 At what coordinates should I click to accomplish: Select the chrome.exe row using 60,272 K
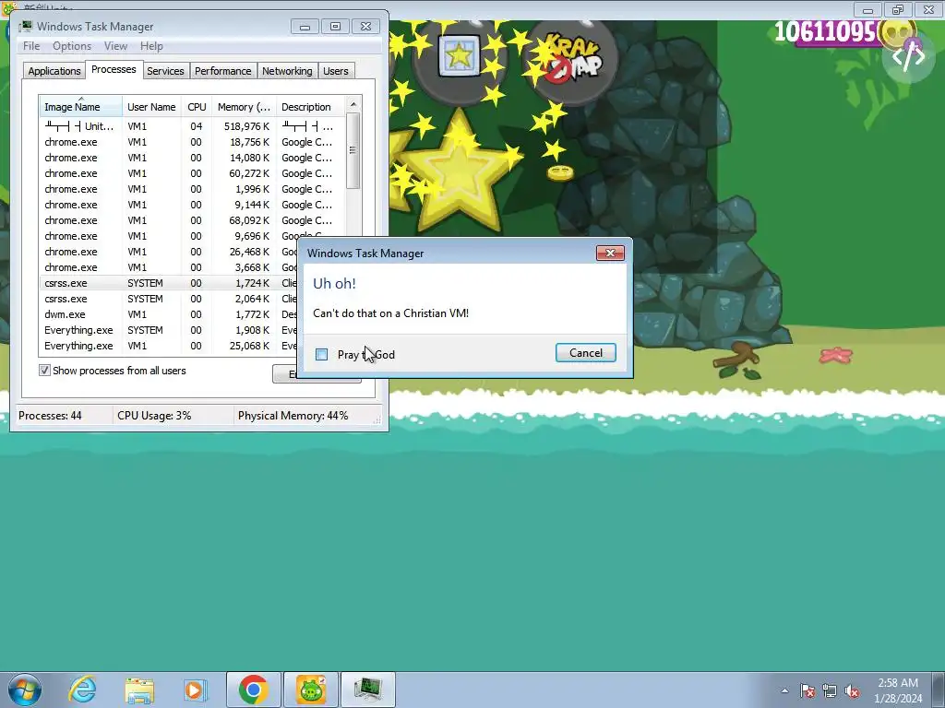(192, 173)
